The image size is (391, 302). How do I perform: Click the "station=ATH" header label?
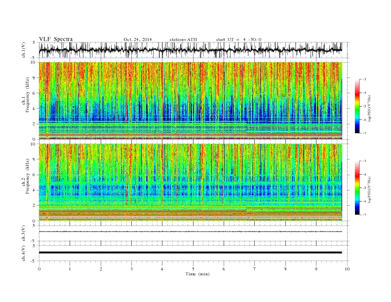183,39
